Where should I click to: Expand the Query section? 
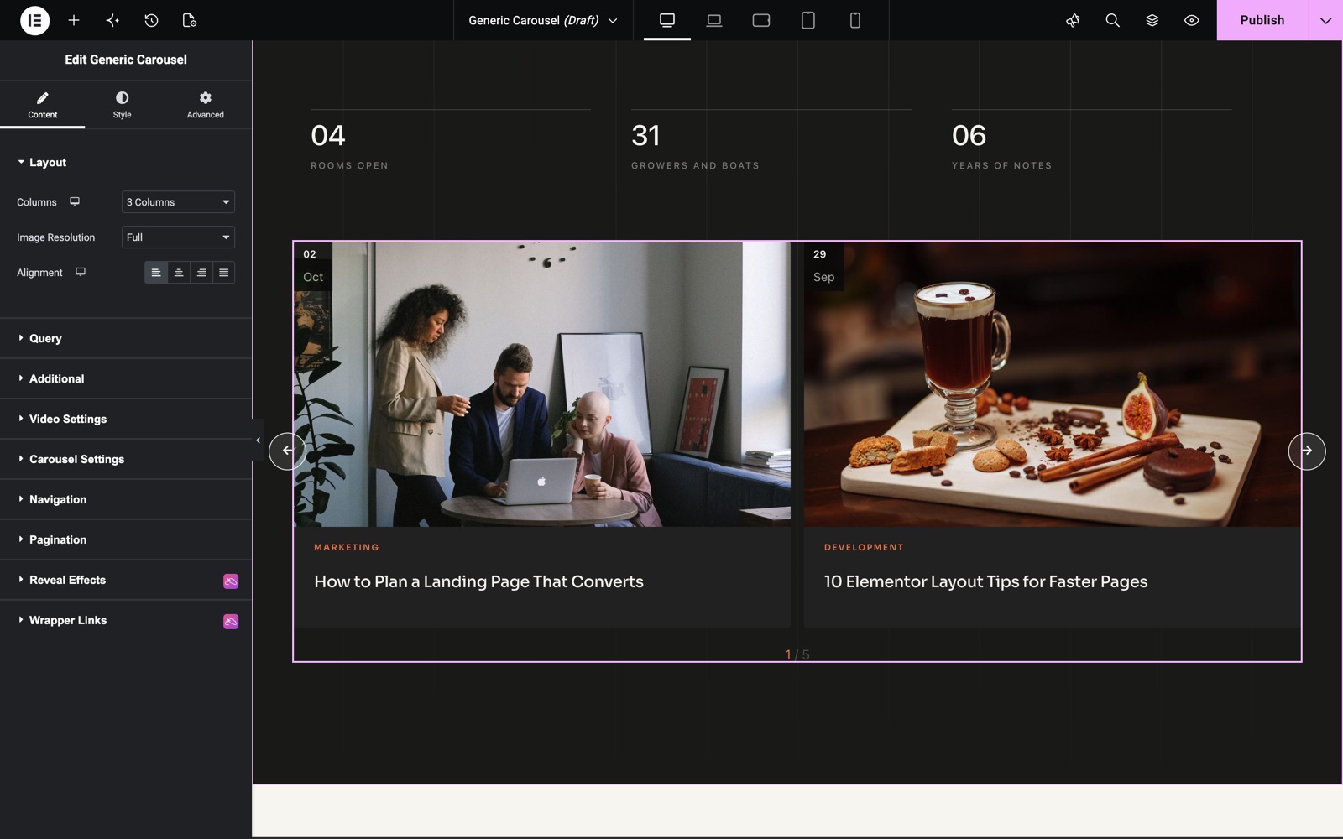126,338
